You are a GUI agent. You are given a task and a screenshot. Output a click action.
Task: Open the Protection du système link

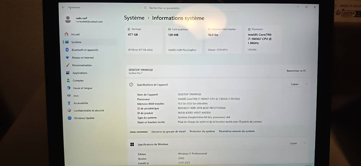coord(202,131)
